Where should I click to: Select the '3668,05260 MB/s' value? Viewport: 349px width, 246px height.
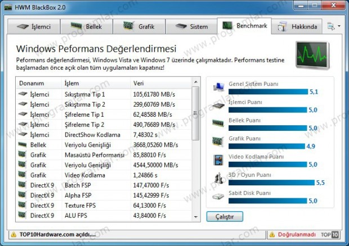click(x=155, y=145)
